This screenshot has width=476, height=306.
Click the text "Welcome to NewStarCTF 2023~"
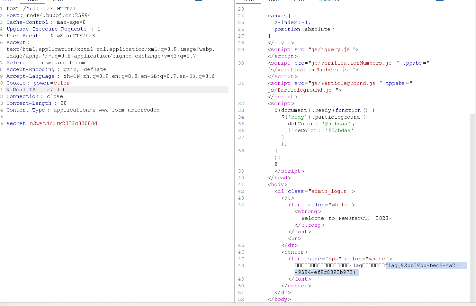(346, 218)
